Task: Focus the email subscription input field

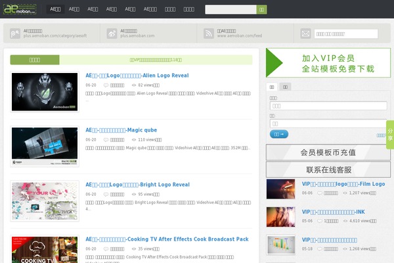Action: click(346, 34)
